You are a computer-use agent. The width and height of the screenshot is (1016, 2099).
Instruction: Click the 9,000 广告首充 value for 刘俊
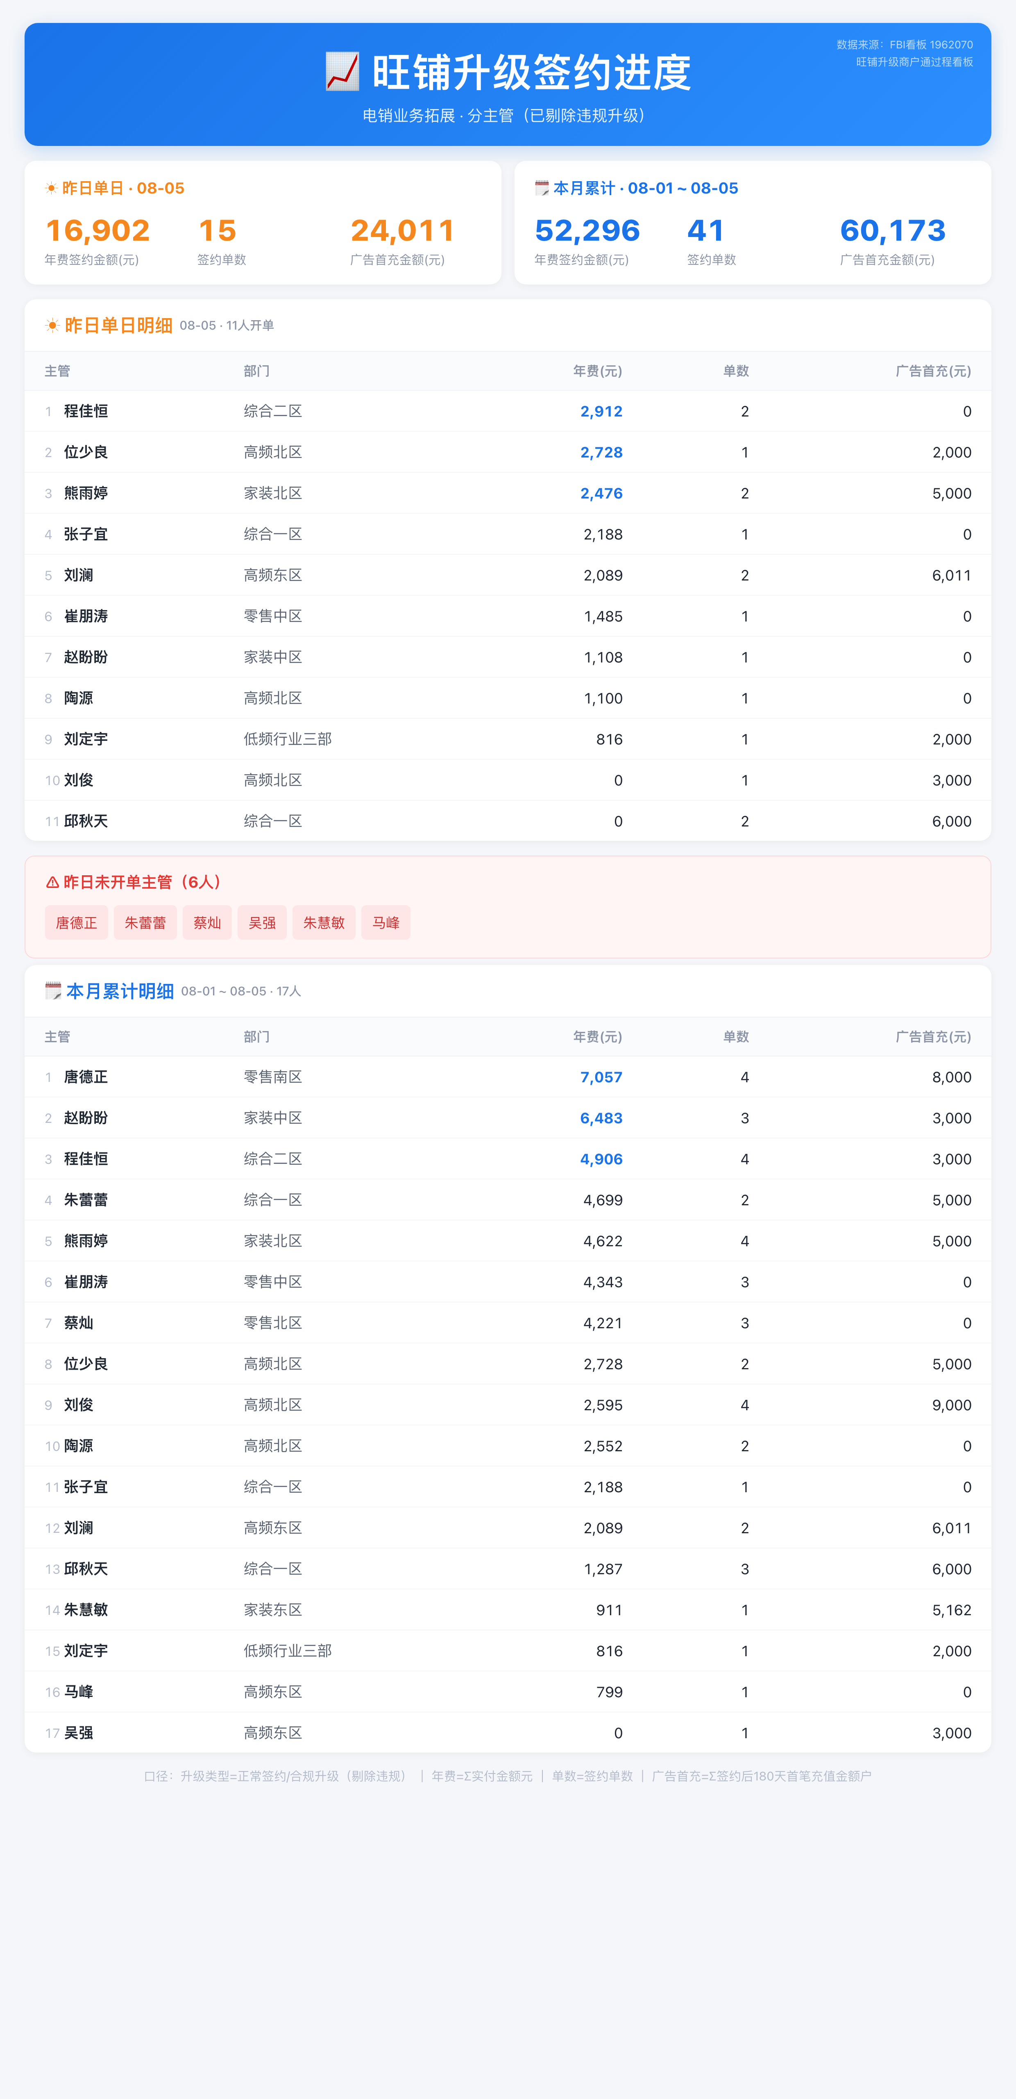[x=952, y=1406]
